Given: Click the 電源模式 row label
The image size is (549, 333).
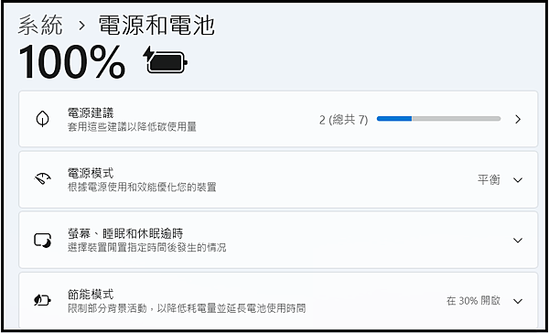Looking at the screenshot, I should click(x=91, y=173).
